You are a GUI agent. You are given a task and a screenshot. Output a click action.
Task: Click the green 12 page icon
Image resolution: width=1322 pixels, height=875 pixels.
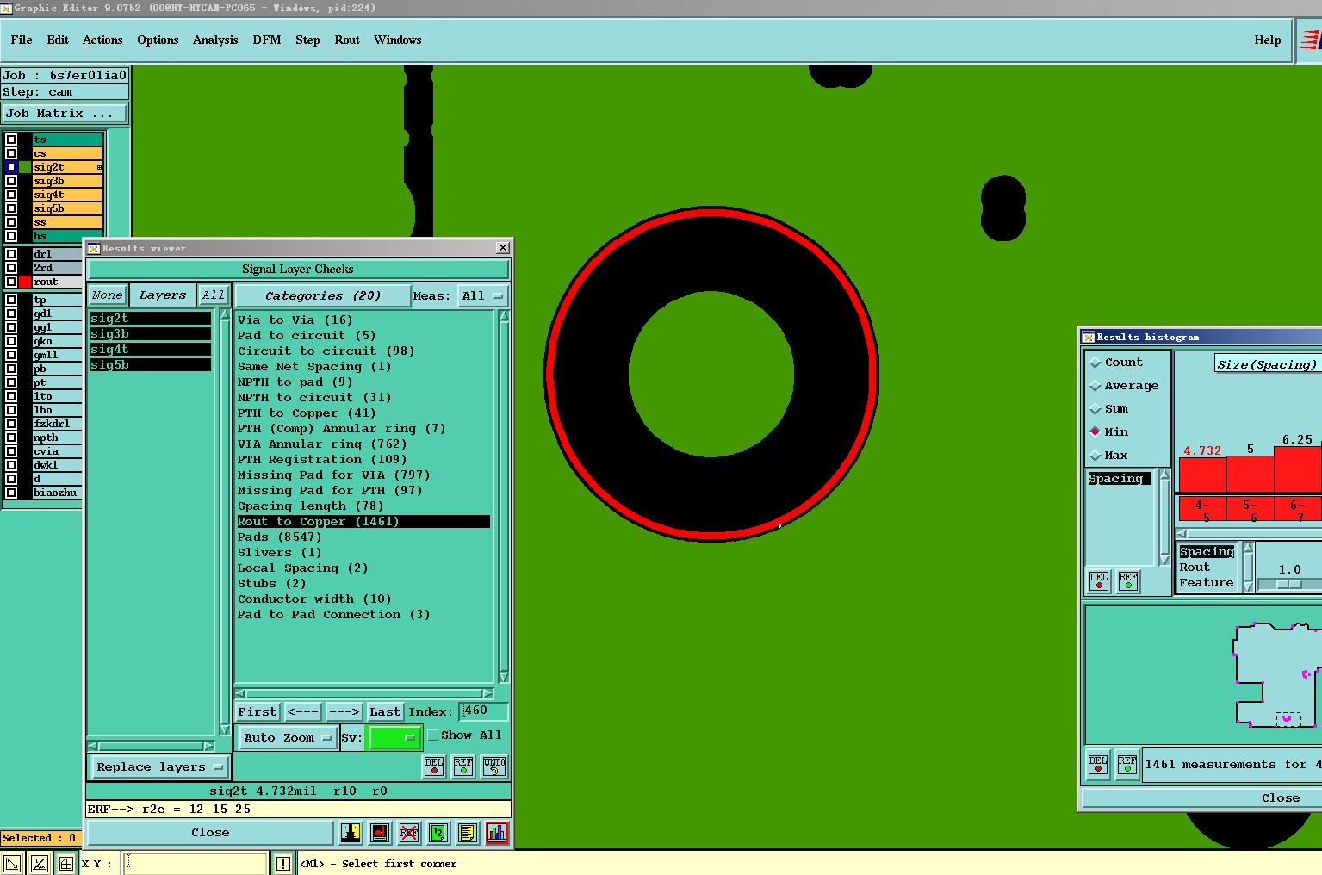click(438, 832)
